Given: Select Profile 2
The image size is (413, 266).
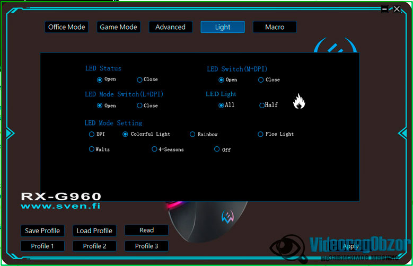Looking at the screenshot, I should point(94,246).
